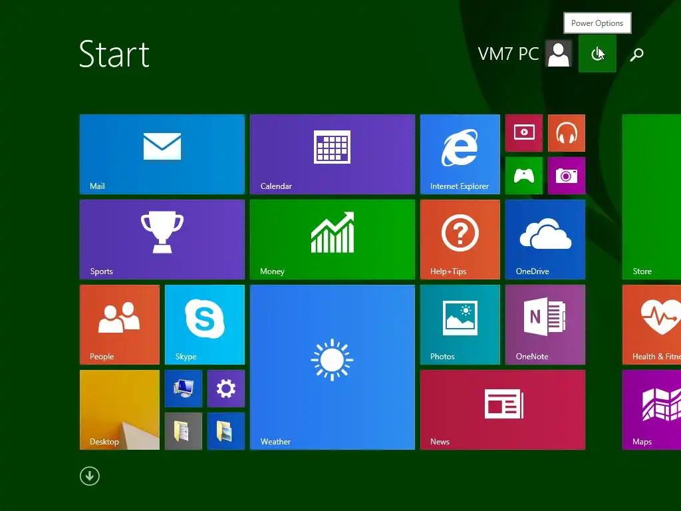Open the Health & Fitness tile

coord(652,325)
